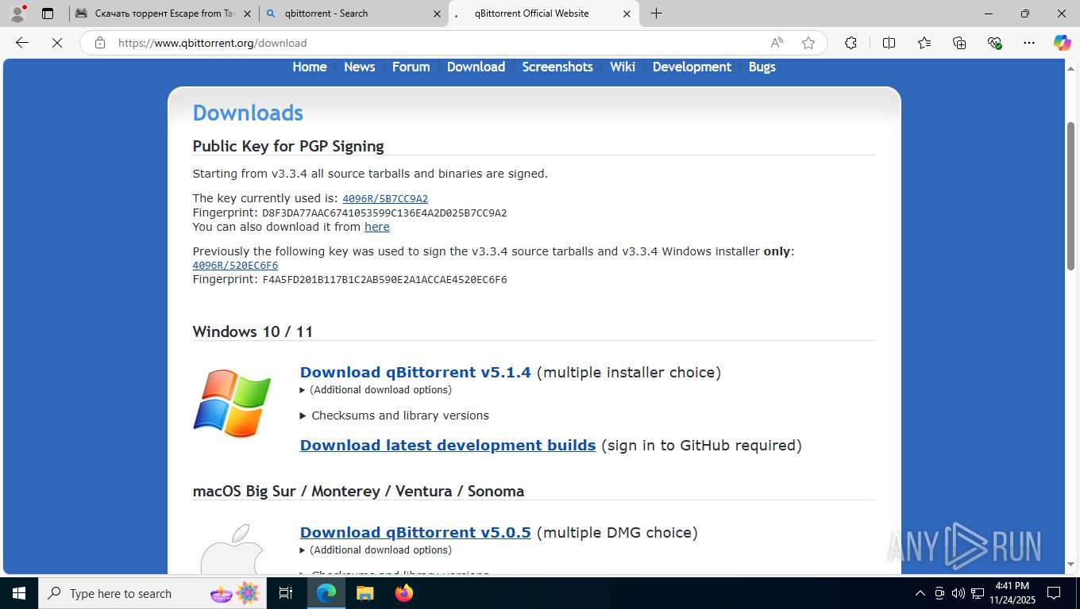Screen dimensions: 1080x609
Task: Open the Notification center icon
Action: pyautogui.click(x=1054, y=593)
